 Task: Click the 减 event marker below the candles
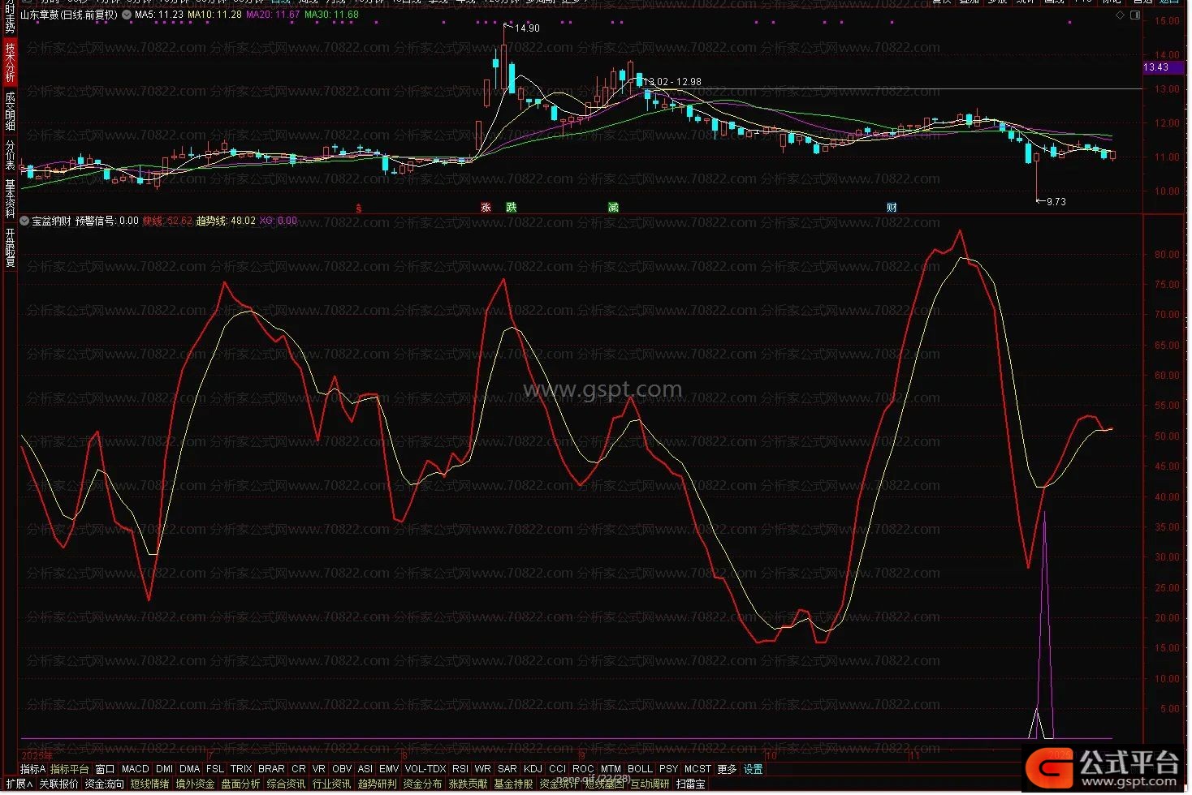point(613,208)
